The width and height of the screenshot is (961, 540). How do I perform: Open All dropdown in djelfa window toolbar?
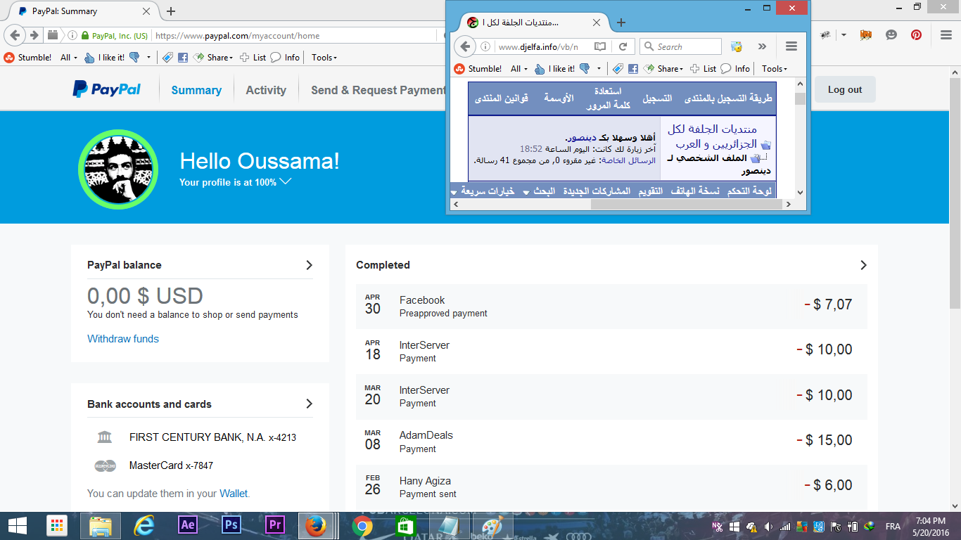tap(518, 69)
